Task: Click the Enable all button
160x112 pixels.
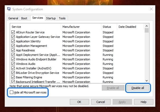Action: (113, 88)
